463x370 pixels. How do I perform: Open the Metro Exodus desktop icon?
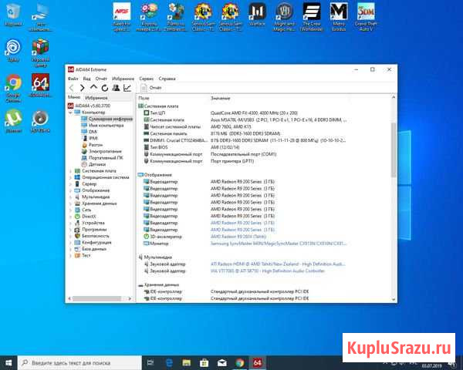click(x=339, y=17)
